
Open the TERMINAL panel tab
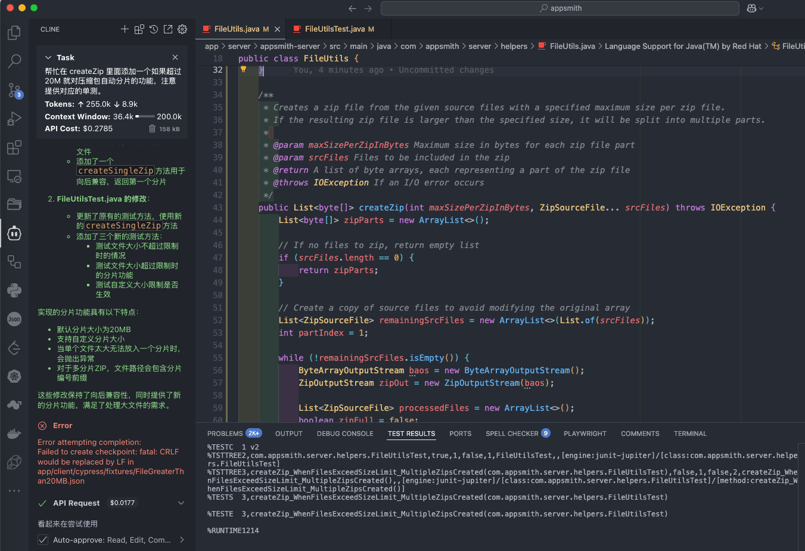point(690,434)
